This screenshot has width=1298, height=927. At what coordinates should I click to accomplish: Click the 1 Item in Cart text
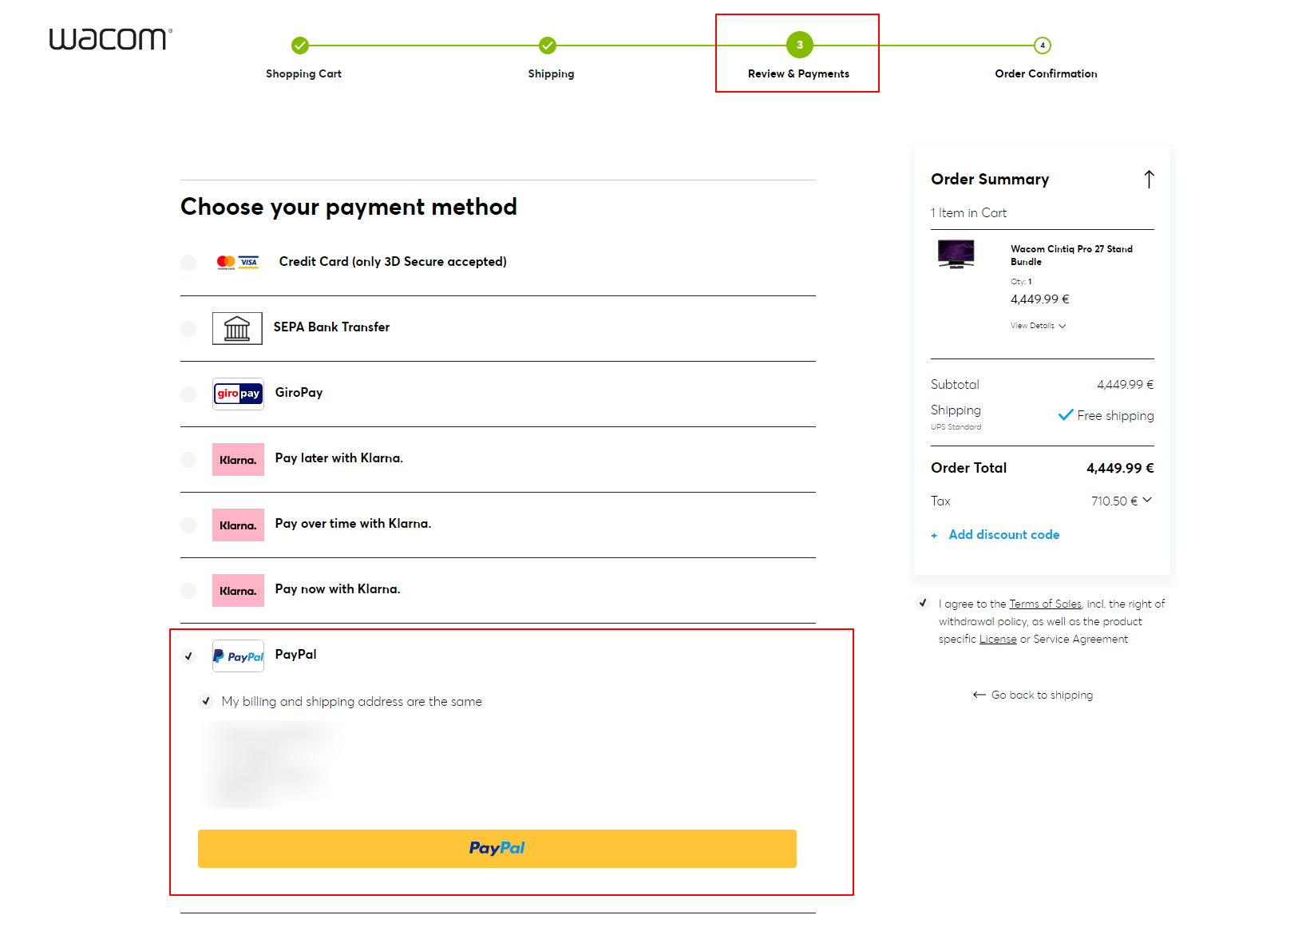point(968,212)
